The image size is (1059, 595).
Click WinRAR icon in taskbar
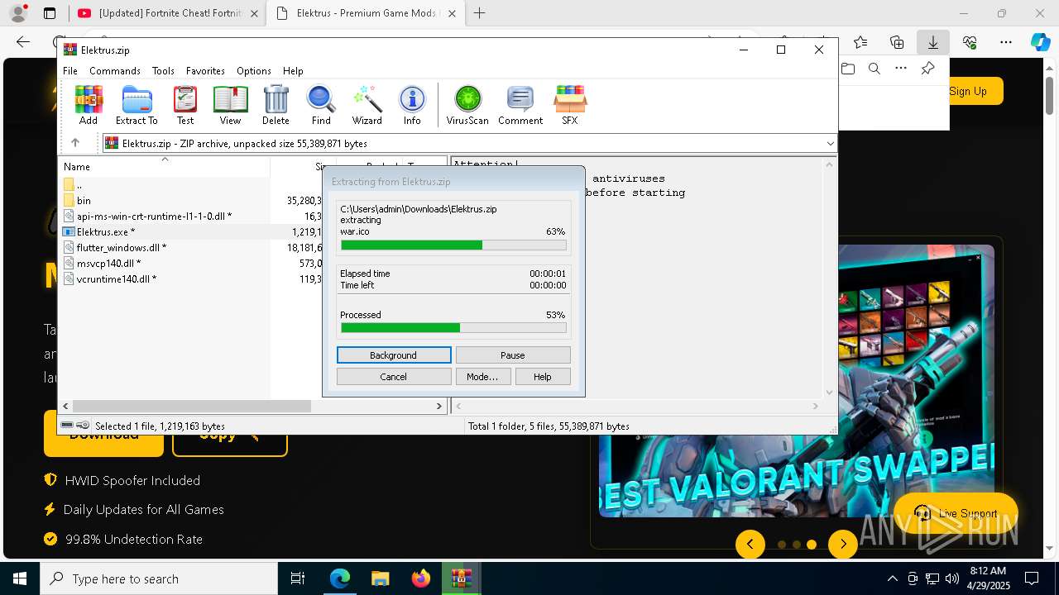pos(462,578)
